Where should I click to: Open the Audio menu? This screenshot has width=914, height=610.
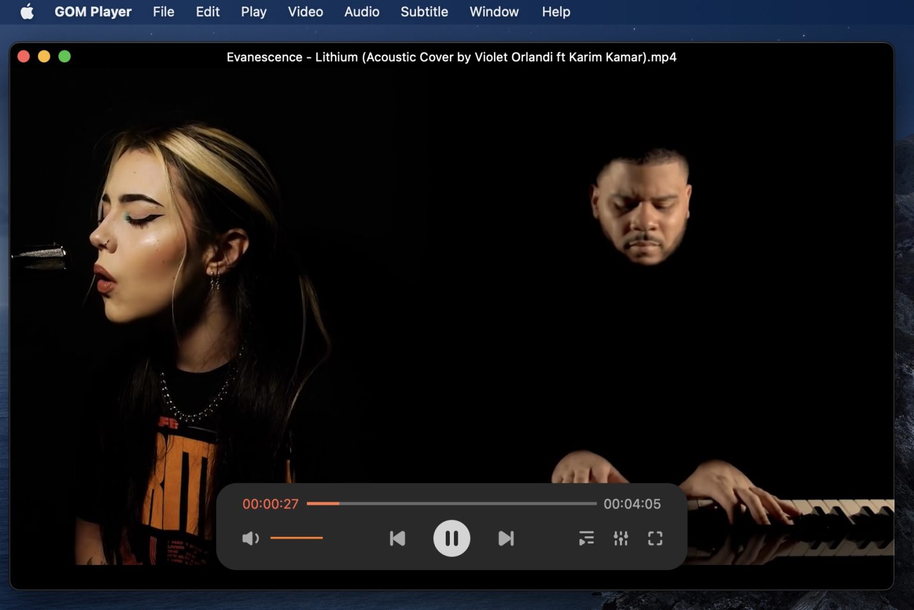(361, 11)
